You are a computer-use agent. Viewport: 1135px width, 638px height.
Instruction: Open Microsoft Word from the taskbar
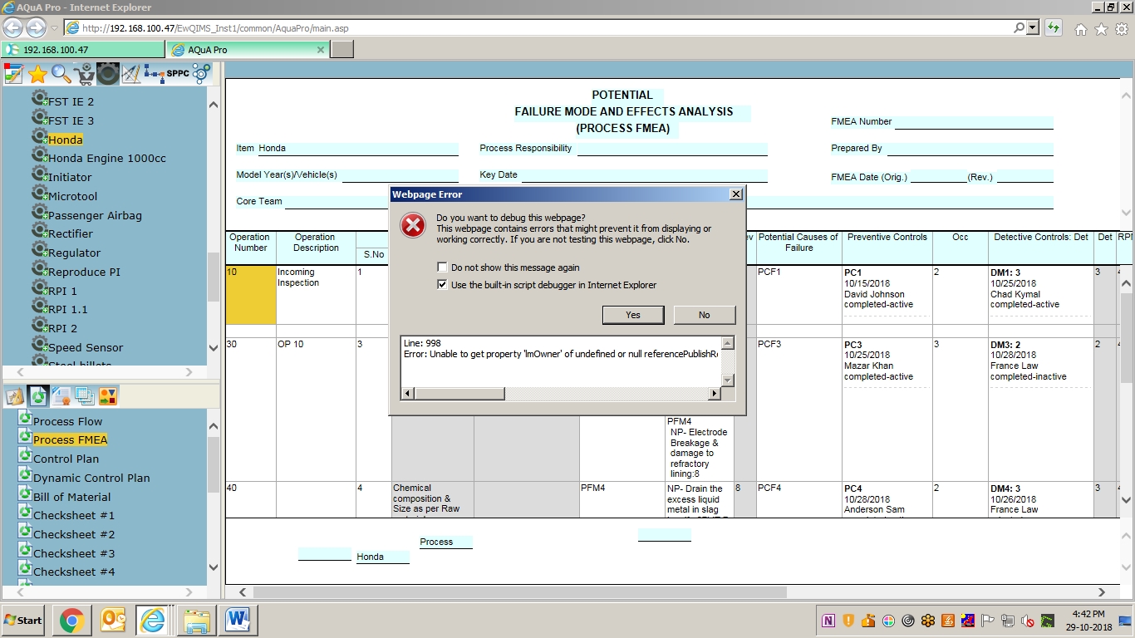[238, 621]
